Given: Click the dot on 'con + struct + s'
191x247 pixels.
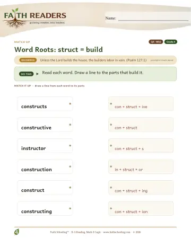Looking at the screenshot, I should 111,146.
